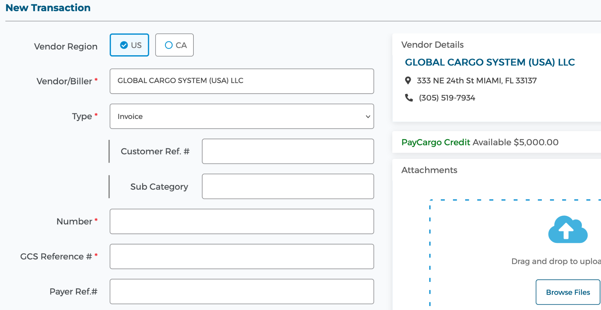Open the Type dropdown showing Invoice
The width and height of the screenshot is (601, 310).
(242, 116)
